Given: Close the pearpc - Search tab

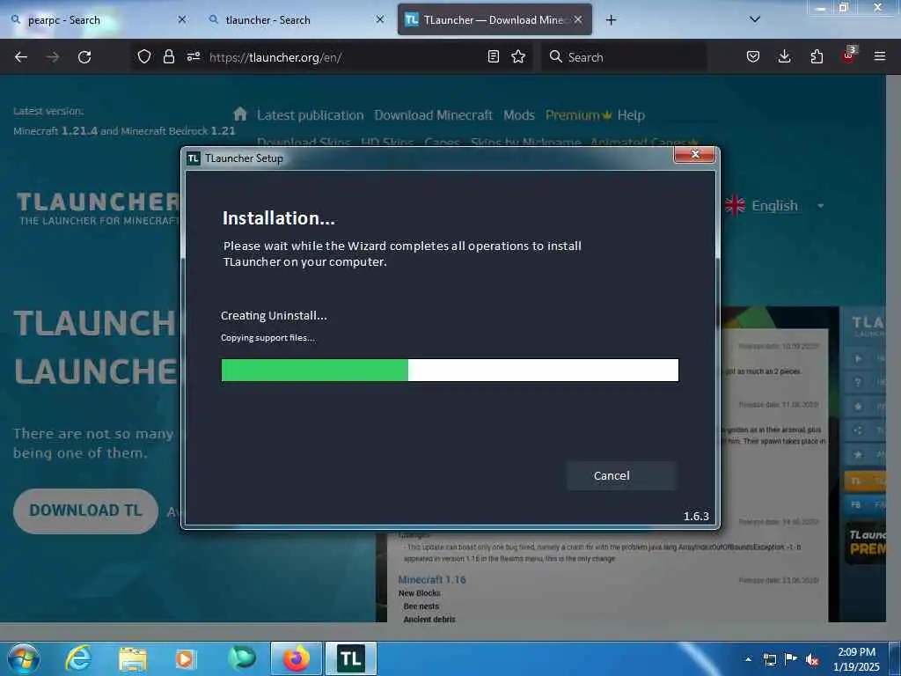Looking at the screenshot, I should (181, 19).
